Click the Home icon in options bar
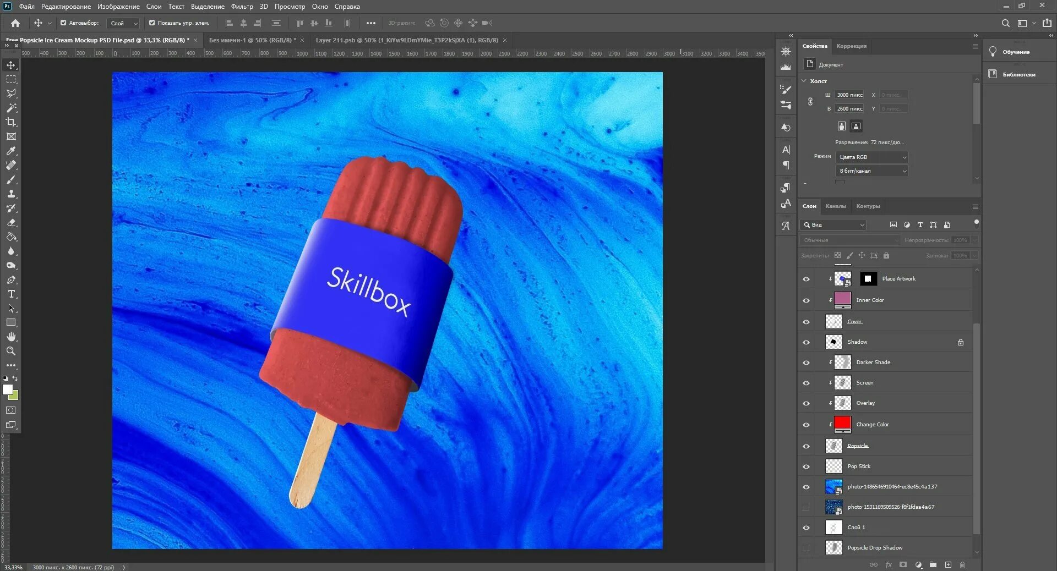 point(15,23)
